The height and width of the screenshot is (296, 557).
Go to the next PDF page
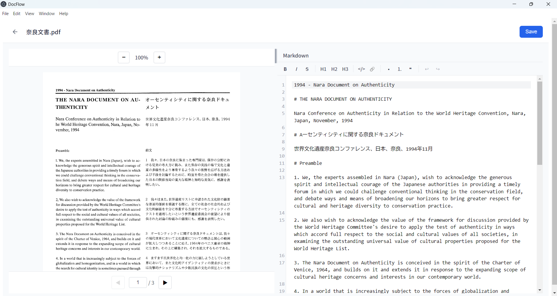[x=165, y=283]
